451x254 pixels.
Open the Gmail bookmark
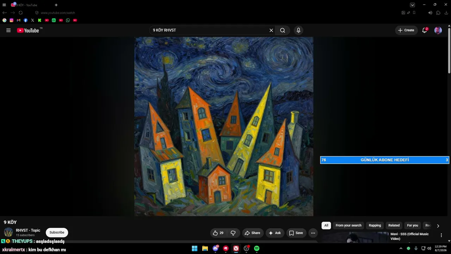pyautogui.click(x=19, y=20)
